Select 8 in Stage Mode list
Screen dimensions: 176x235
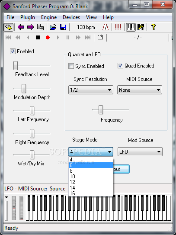click(x=91, y=171)
